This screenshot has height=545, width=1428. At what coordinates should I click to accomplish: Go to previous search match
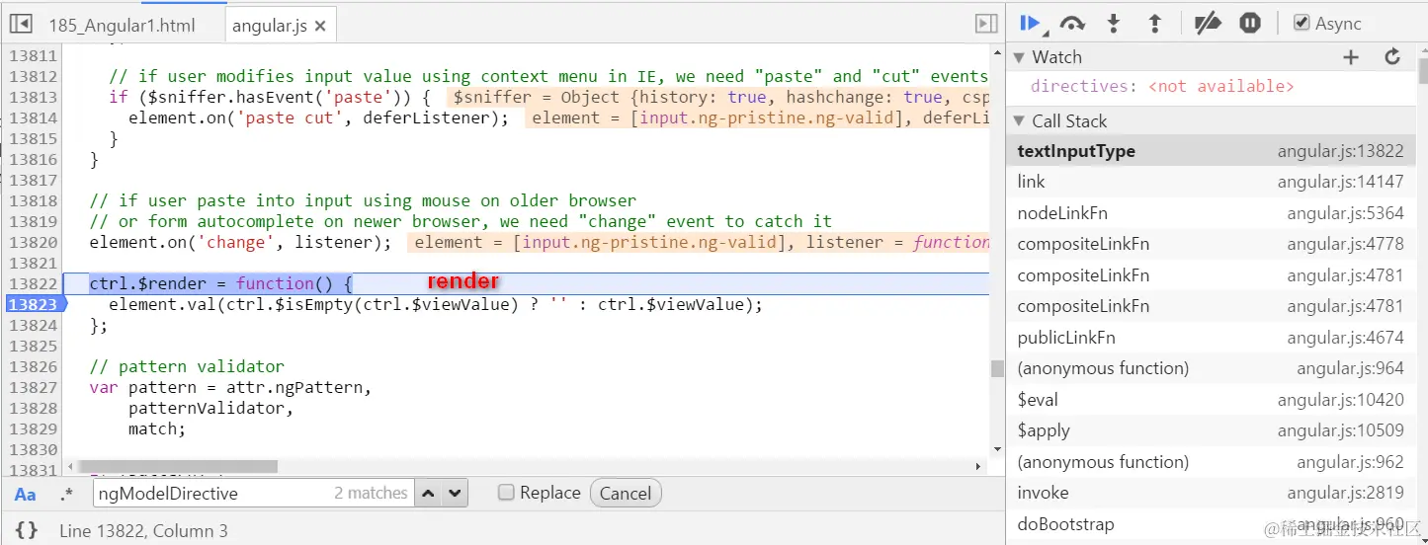[x=427, y=493]
